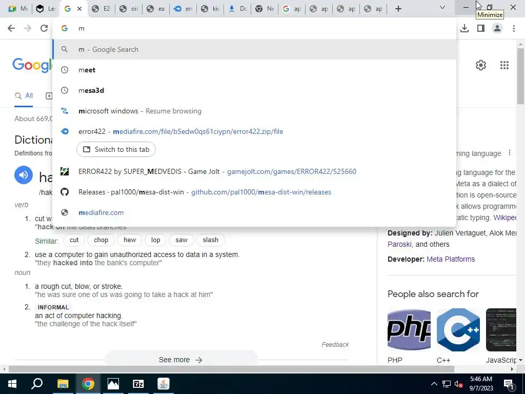Screen dimensions: 525x394
Task: Open knowledge panel three-dot options
Action: 509,153
